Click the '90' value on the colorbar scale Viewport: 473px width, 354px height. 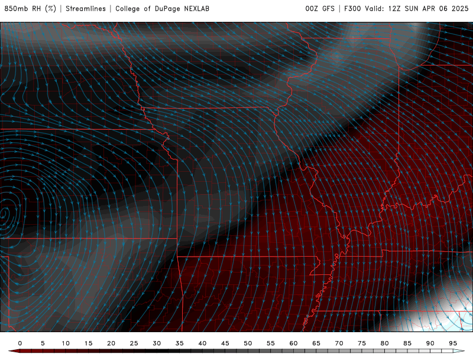click(430, 343)
